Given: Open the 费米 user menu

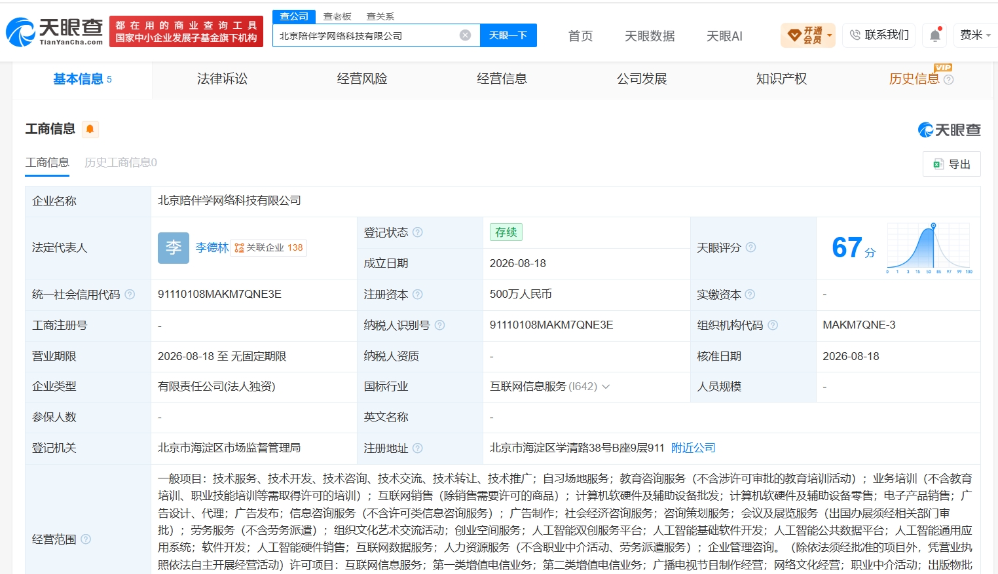Looking at the screenshot, I should (x=975, y=35).
